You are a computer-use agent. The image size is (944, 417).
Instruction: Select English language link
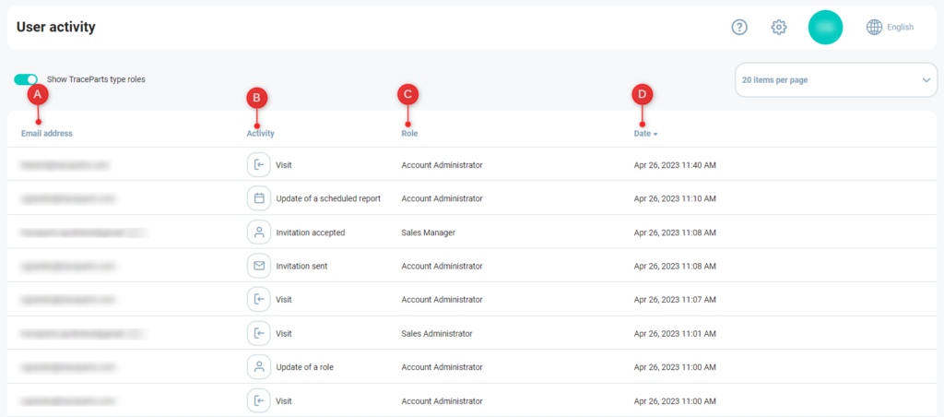[x=900, y=27]
